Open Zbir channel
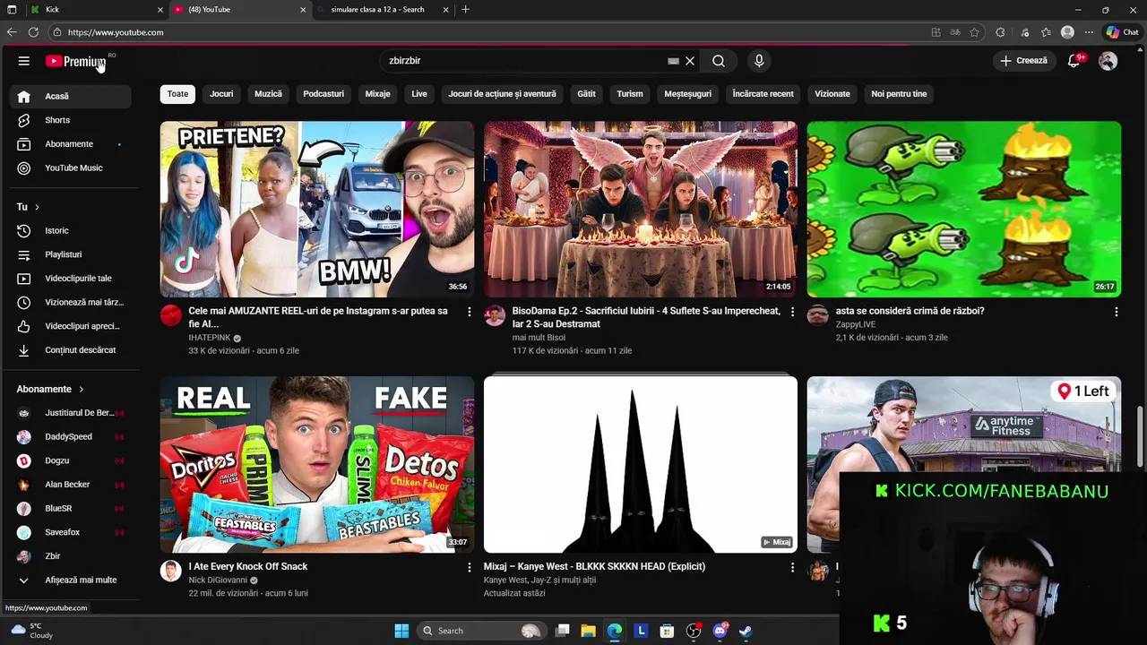 pos(72,556)
